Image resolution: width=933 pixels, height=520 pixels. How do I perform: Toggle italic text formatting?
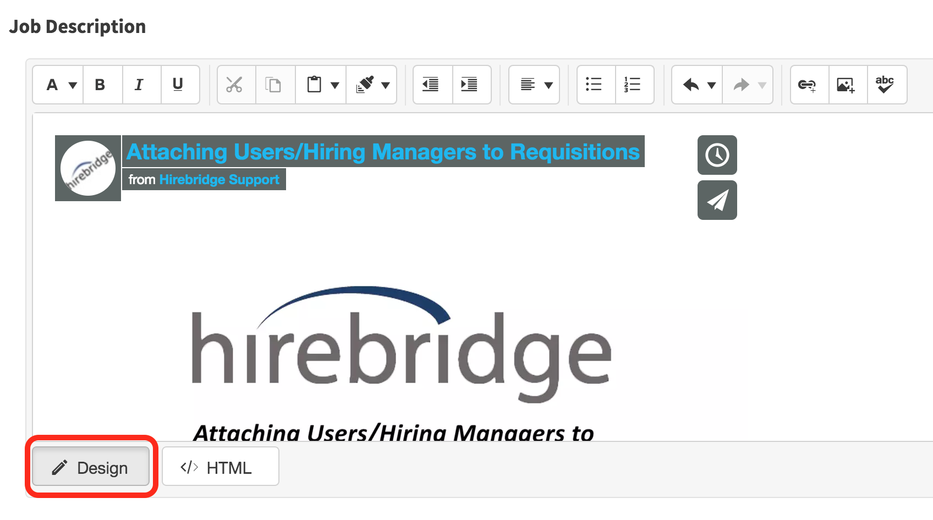click(139, 85)
